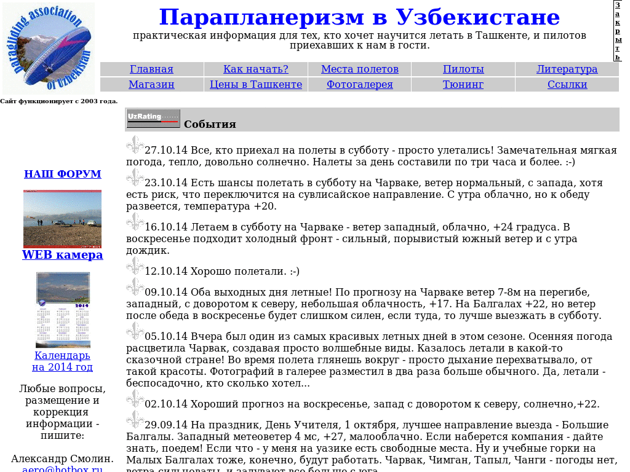Image resolution: width=630 pixels, height=472 pixels.
Task: Click the fleur-de-lis icon beside the 27.10.14 entry
Action: (135, 144)
